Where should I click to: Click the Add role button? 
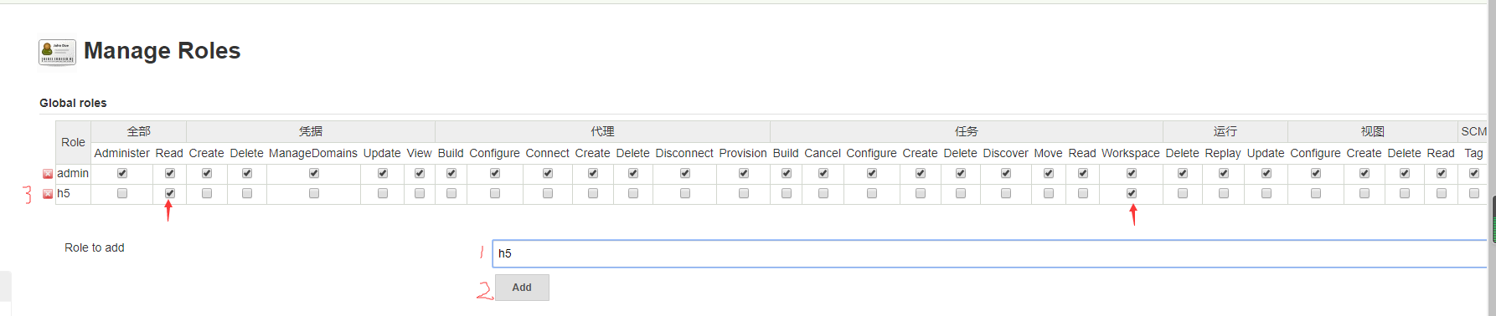pyautogui.click(x=522, y=288)
